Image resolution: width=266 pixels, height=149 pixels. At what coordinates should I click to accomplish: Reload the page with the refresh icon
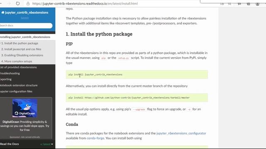click(18, 3)
